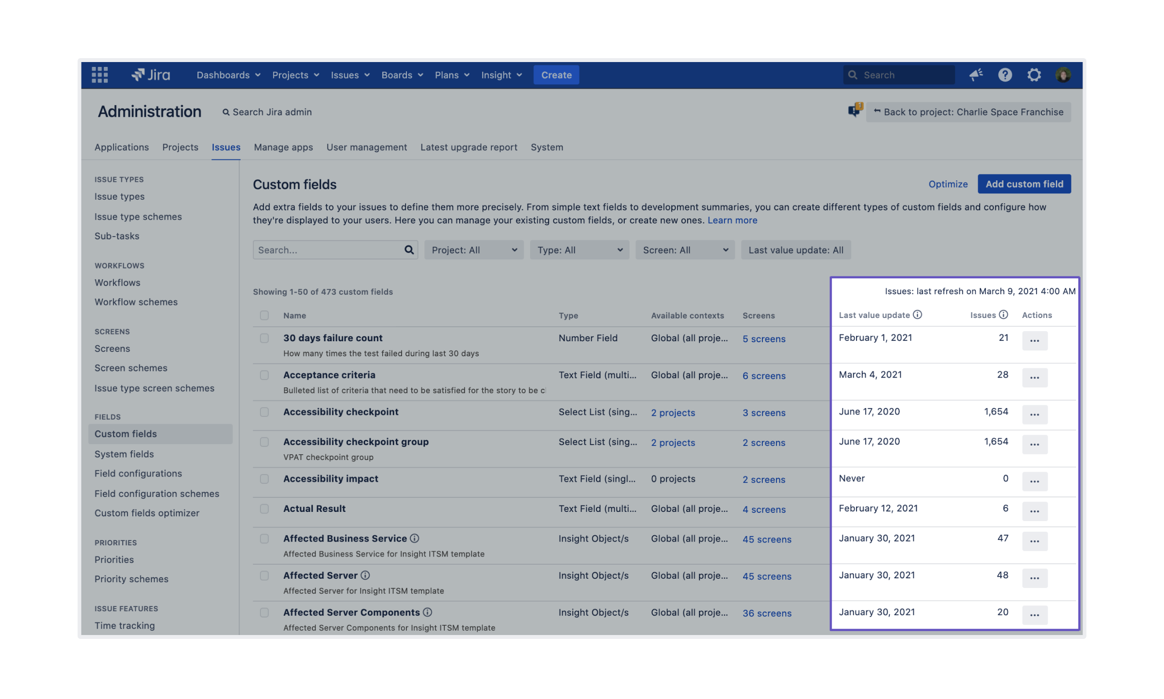1164x699 pixels.
Task: Open the user profile avatar
Action: 1063,75
